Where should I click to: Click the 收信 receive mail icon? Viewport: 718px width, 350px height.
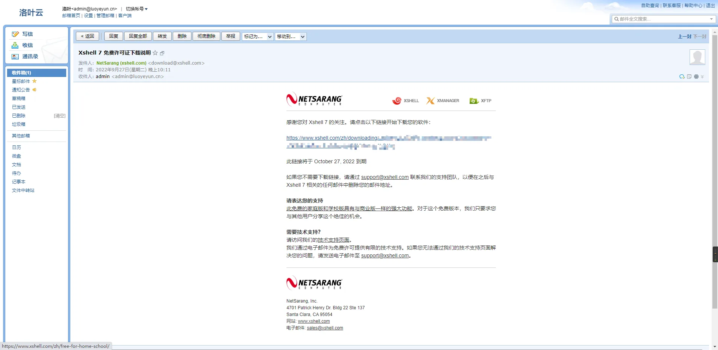[x=15, y=45]
